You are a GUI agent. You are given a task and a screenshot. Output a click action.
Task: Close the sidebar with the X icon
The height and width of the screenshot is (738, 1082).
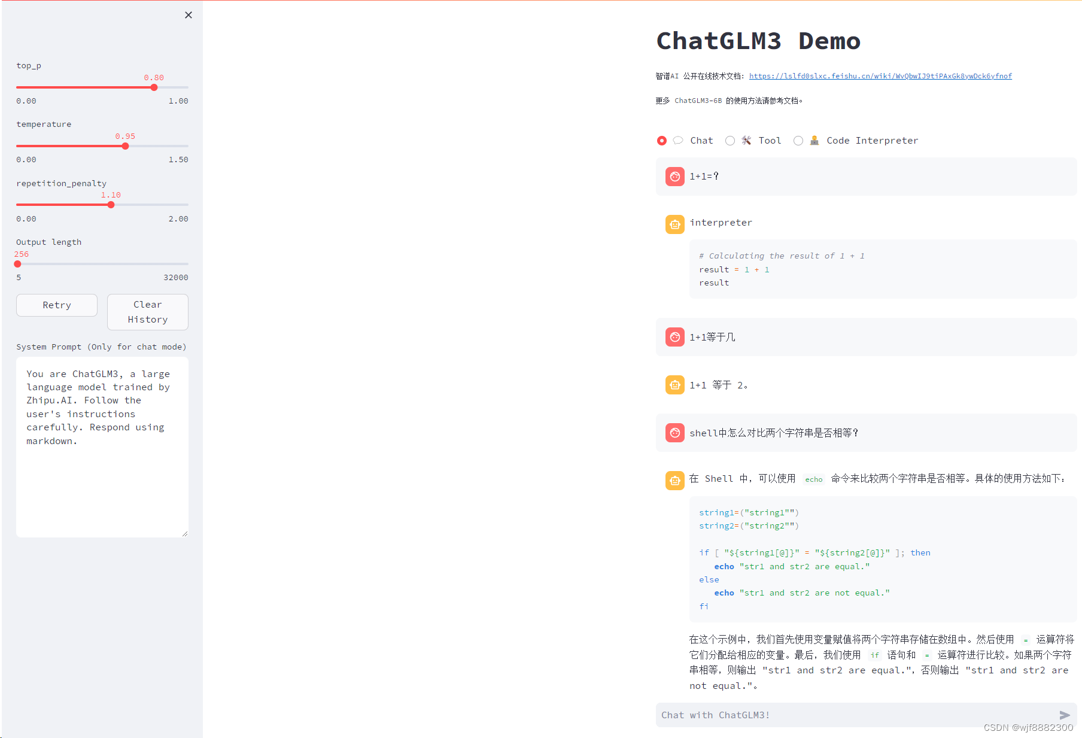coord(189,15)
